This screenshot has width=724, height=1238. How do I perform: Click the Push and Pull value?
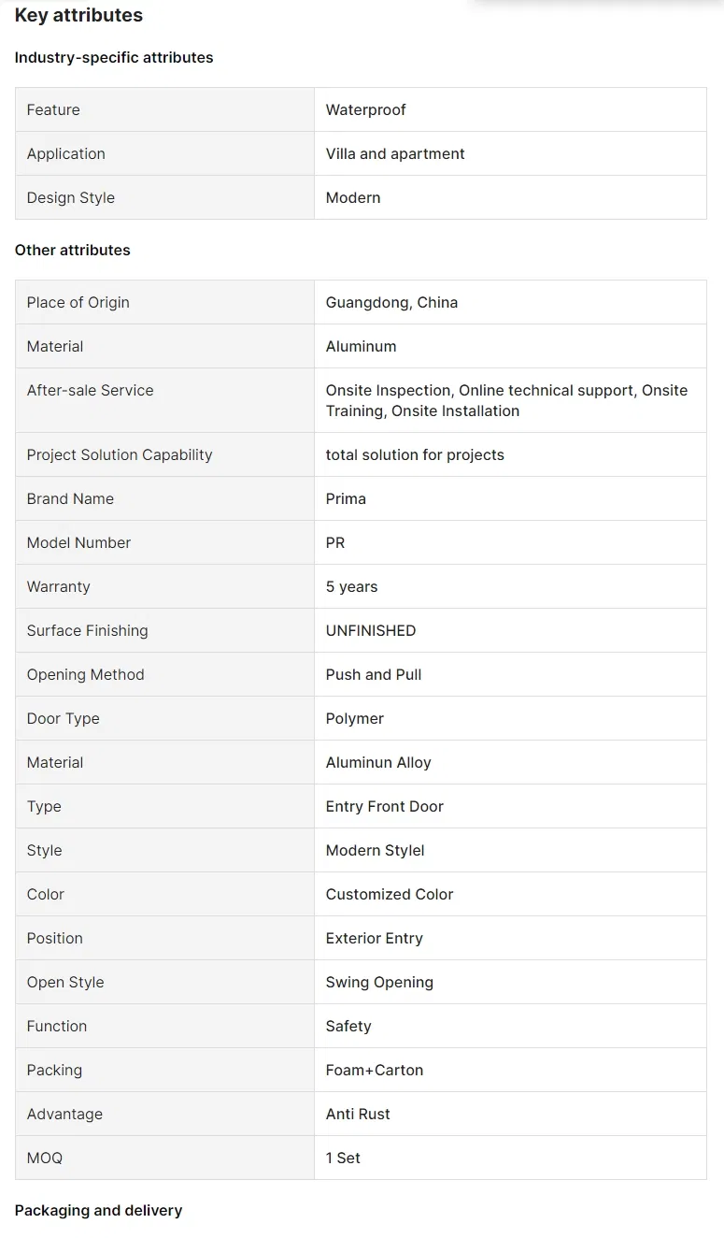click(374, 674)
